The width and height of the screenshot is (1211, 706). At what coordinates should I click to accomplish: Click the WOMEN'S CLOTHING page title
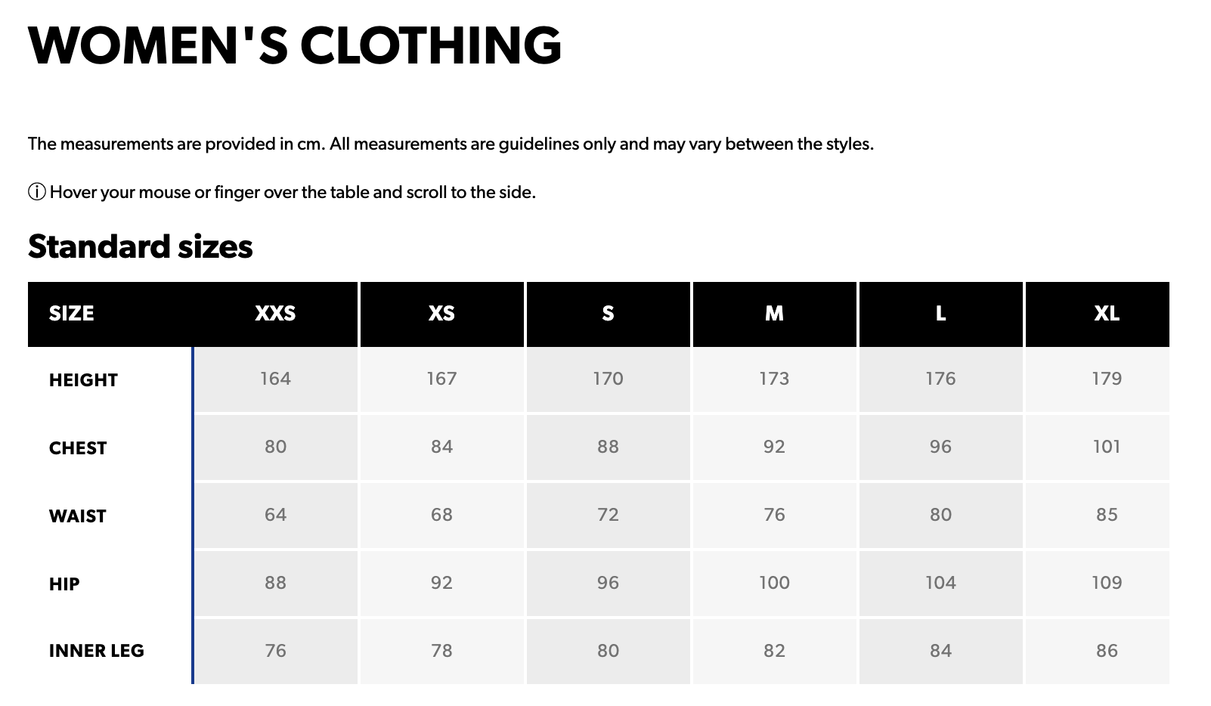pos(295,45)
